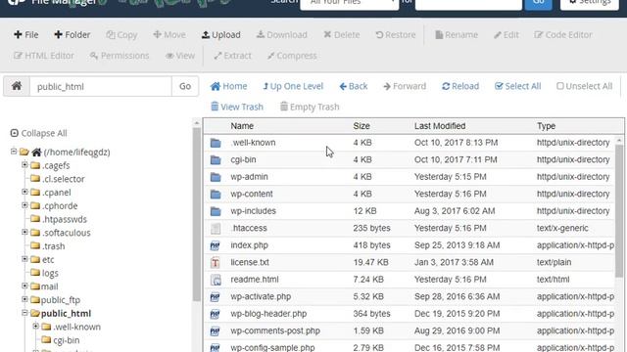Image resolution: width=627 pixels, height=352 pixels.
Task: Click Collapse All in the folder tree
Action: 39,133
